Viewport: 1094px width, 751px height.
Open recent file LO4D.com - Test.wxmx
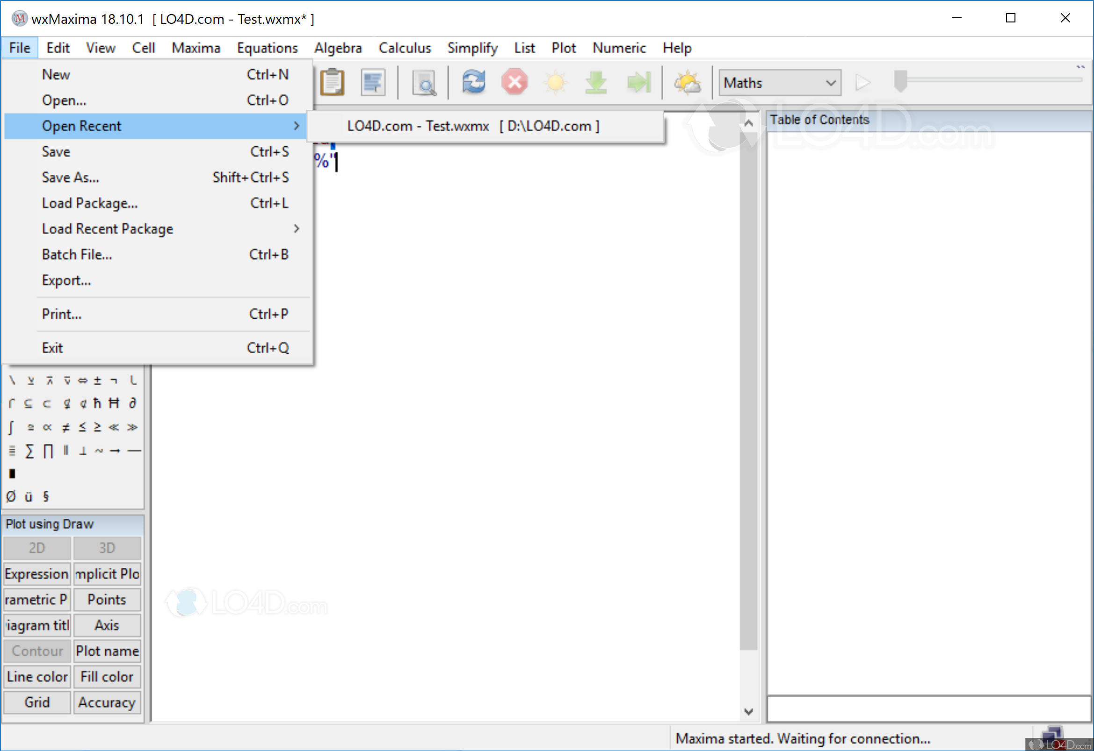473,126
